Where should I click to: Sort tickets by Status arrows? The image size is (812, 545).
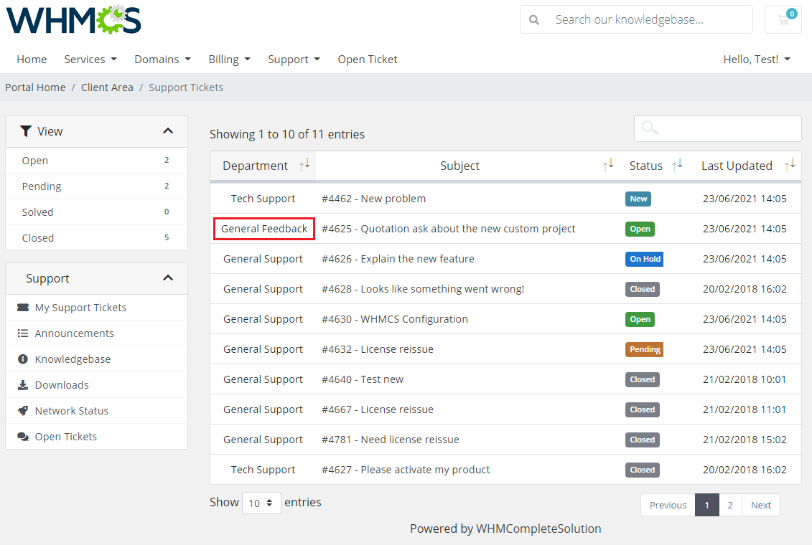click(x=677, y=166)
